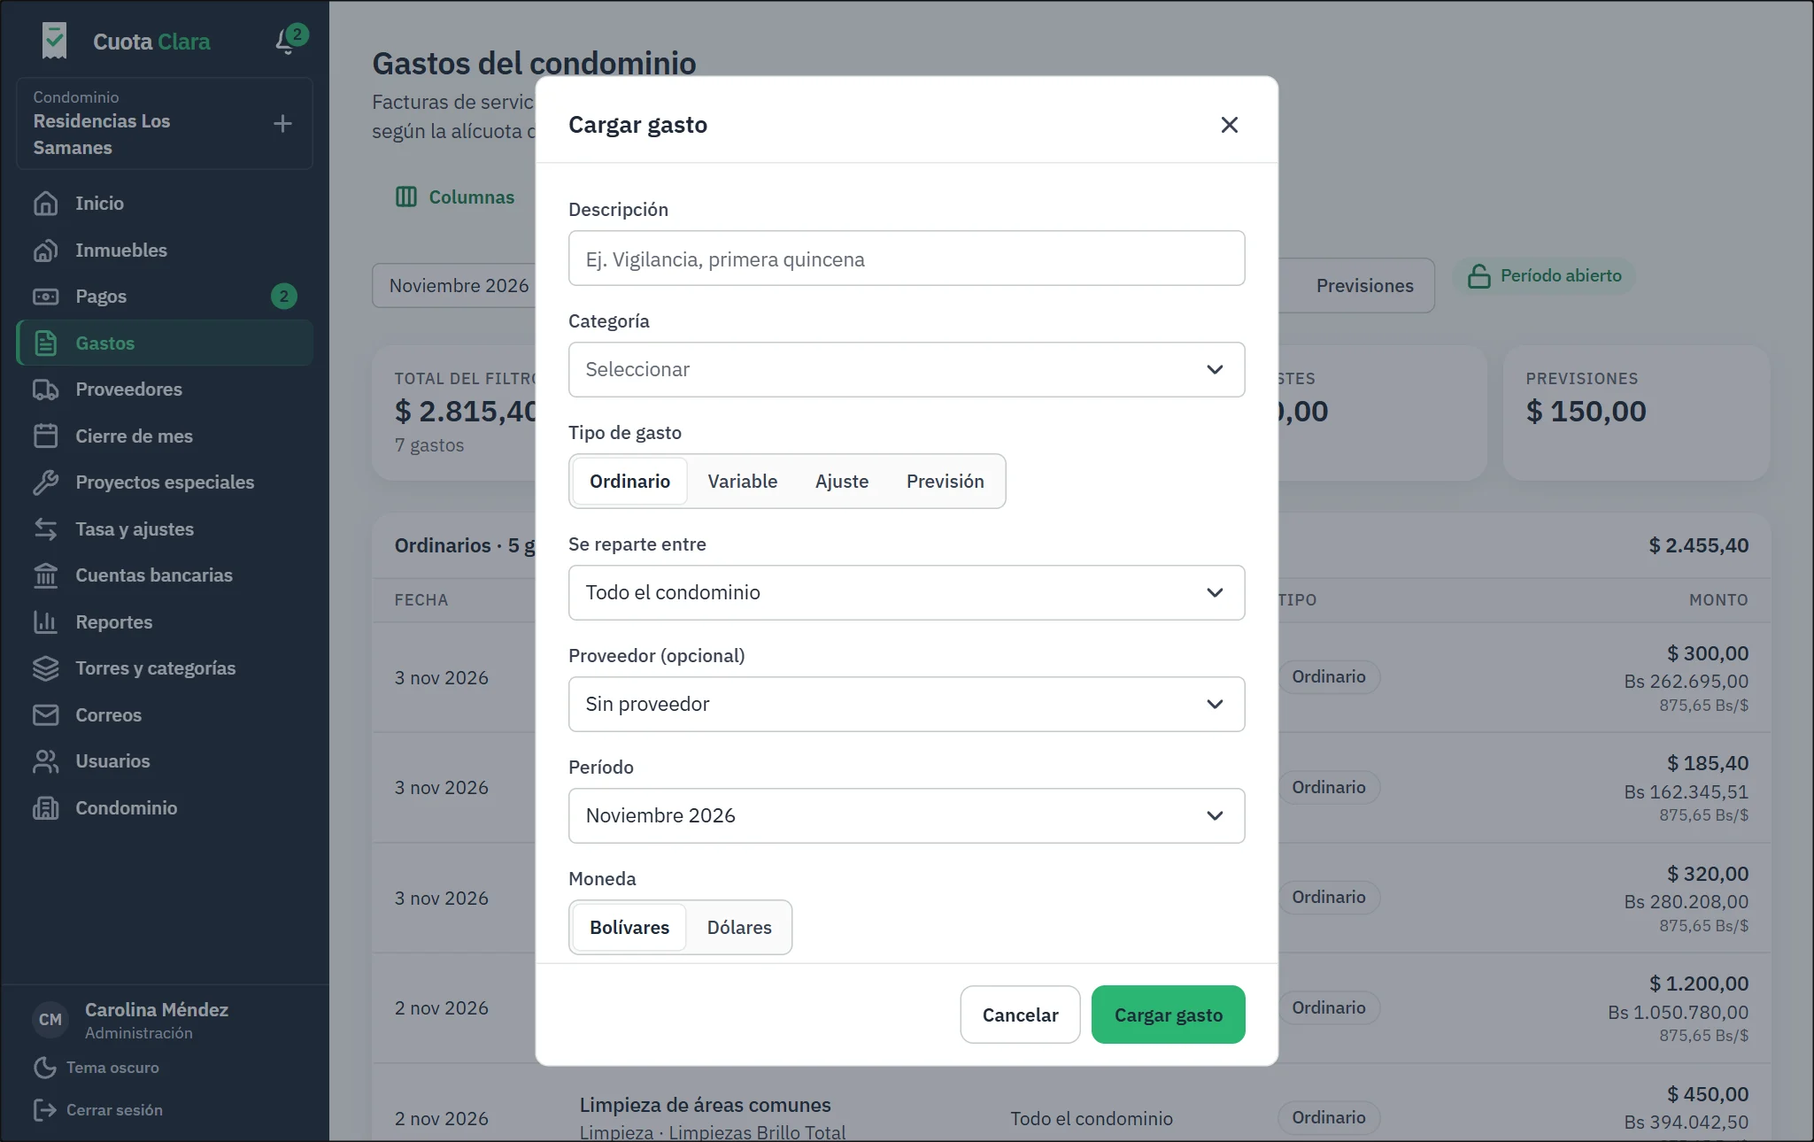The height and width of the screenshot is (1142, 1814).
Task: Open Cuentas bancarias page
Action: coord(165,575)
